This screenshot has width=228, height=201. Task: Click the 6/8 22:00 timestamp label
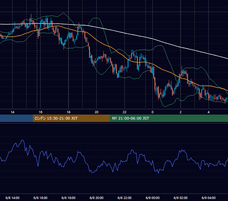click(x=124, y=198)
